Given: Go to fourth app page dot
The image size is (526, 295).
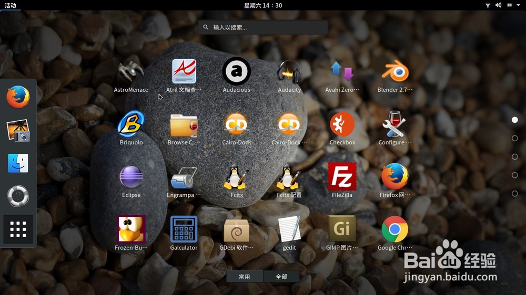Looking at the screenshot, I should point(514,175).
